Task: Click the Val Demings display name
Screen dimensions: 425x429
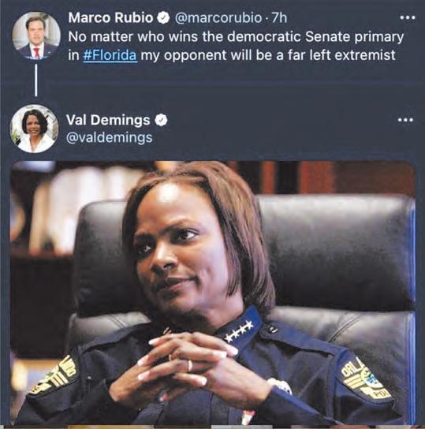Action: (108, 120)
